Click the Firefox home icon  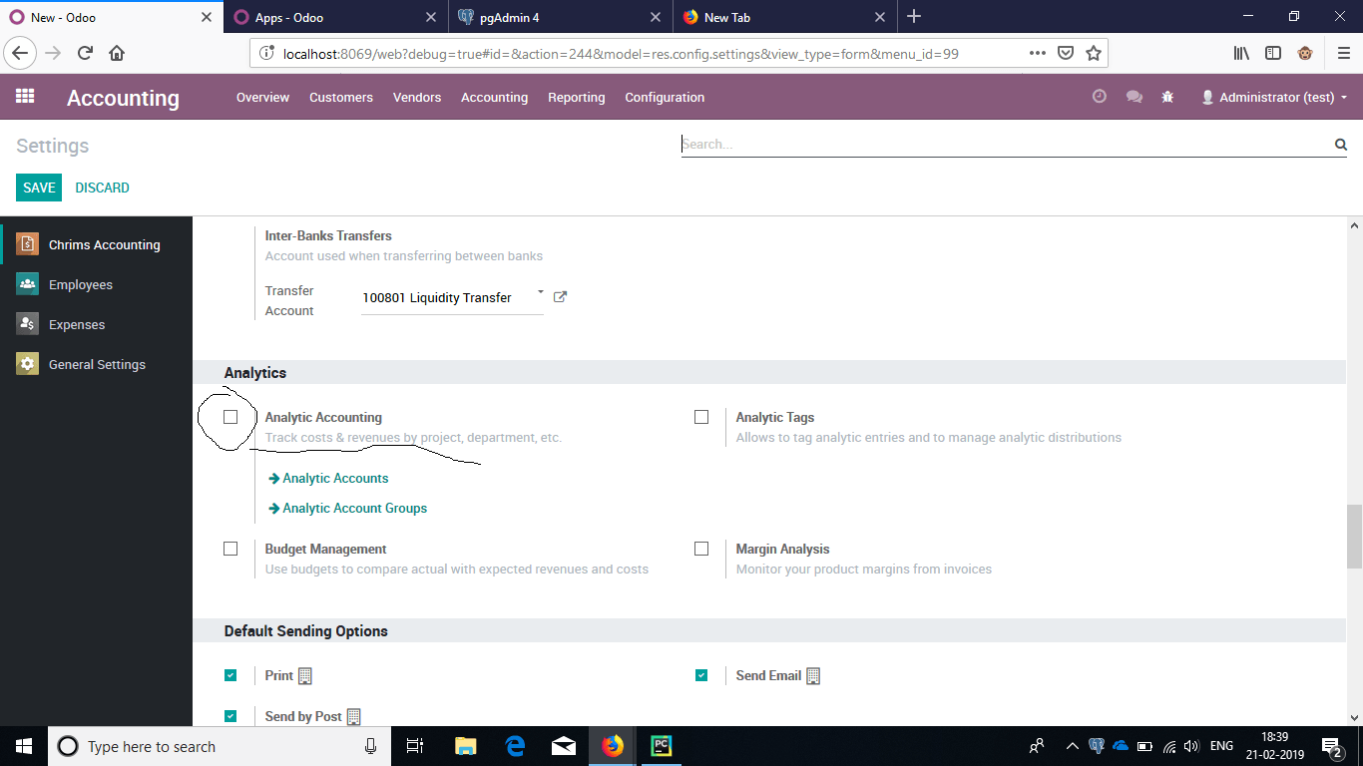(117, 53)
